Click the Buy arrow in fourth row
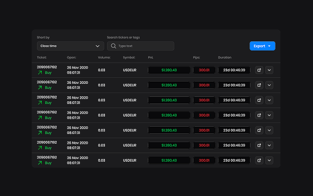 [x=40, y=118]
